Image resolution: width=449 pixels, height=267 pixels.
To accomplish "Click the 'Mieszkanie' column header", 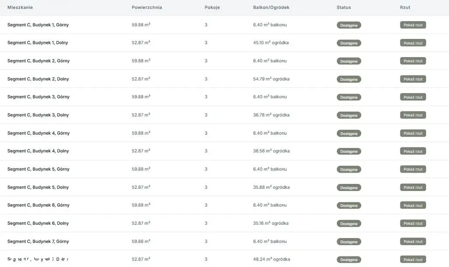I will (20, 7).
